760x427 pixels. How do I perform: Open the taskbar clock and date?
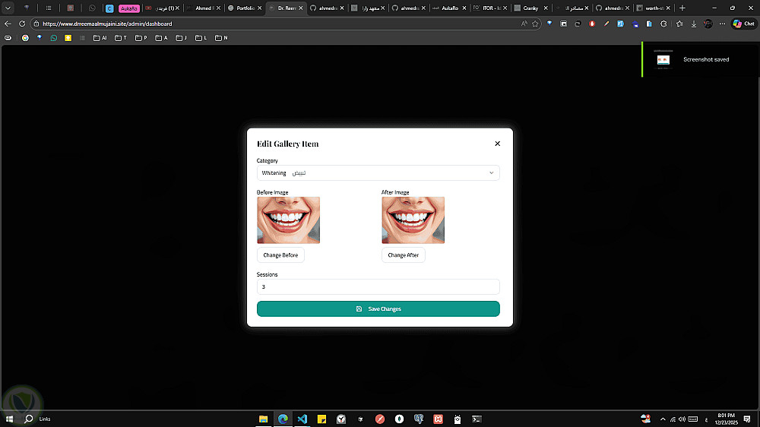726,419
